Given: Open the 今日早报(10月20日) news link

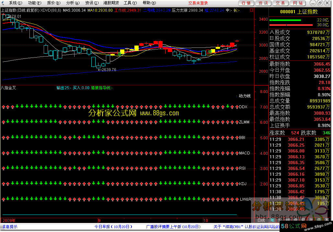Looking at the screenshot, I should [x=113, y=227].
